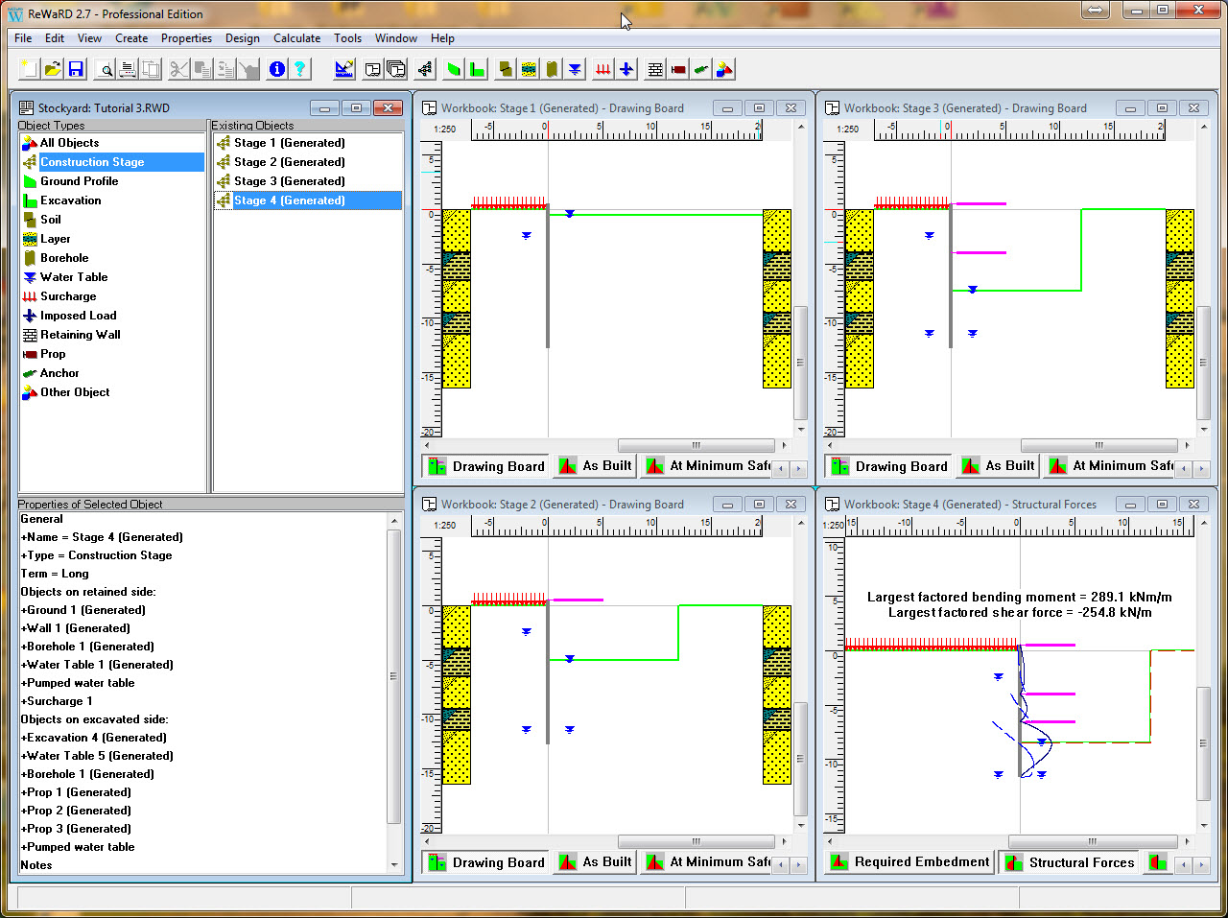This screenshot has width=1228, height=918.
Task: Click the New document toolbar icon
Action: [x=30, y=69]
